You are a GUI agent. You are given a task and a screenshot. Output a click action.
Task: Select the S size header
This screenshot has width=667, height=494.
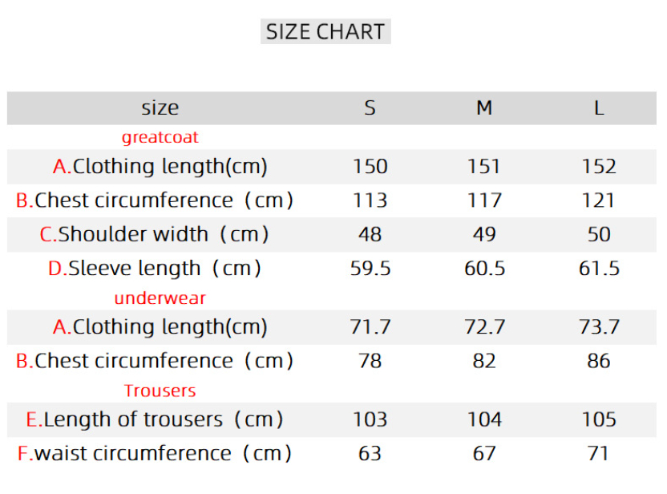pyautogui.click(x=370, y=108)
